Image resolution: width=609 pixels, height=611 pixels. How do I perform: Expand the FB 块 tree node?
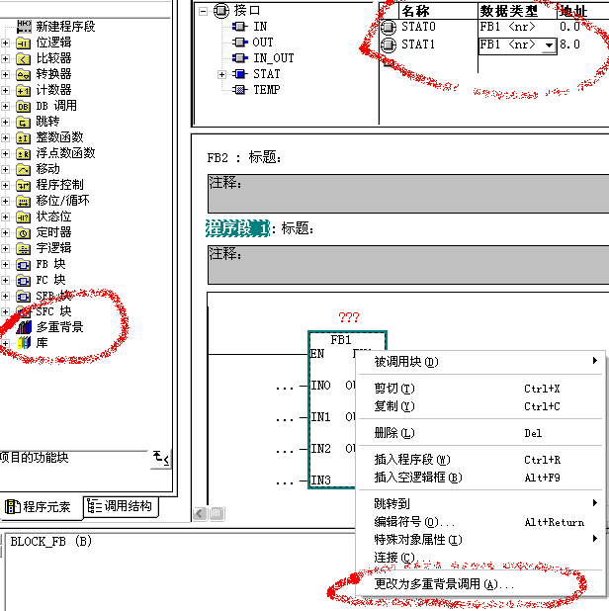point(6,265)
